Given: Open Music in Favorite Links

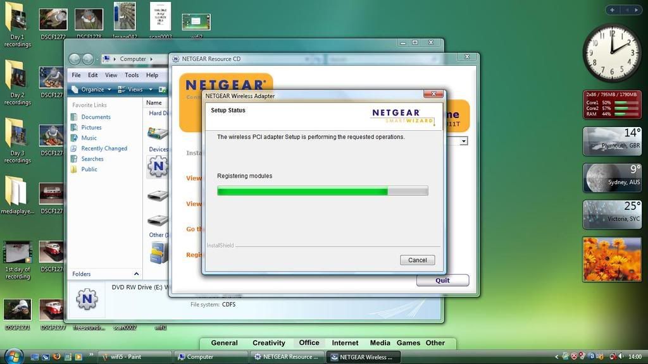Looking at the screenshot, I should 89,138.
